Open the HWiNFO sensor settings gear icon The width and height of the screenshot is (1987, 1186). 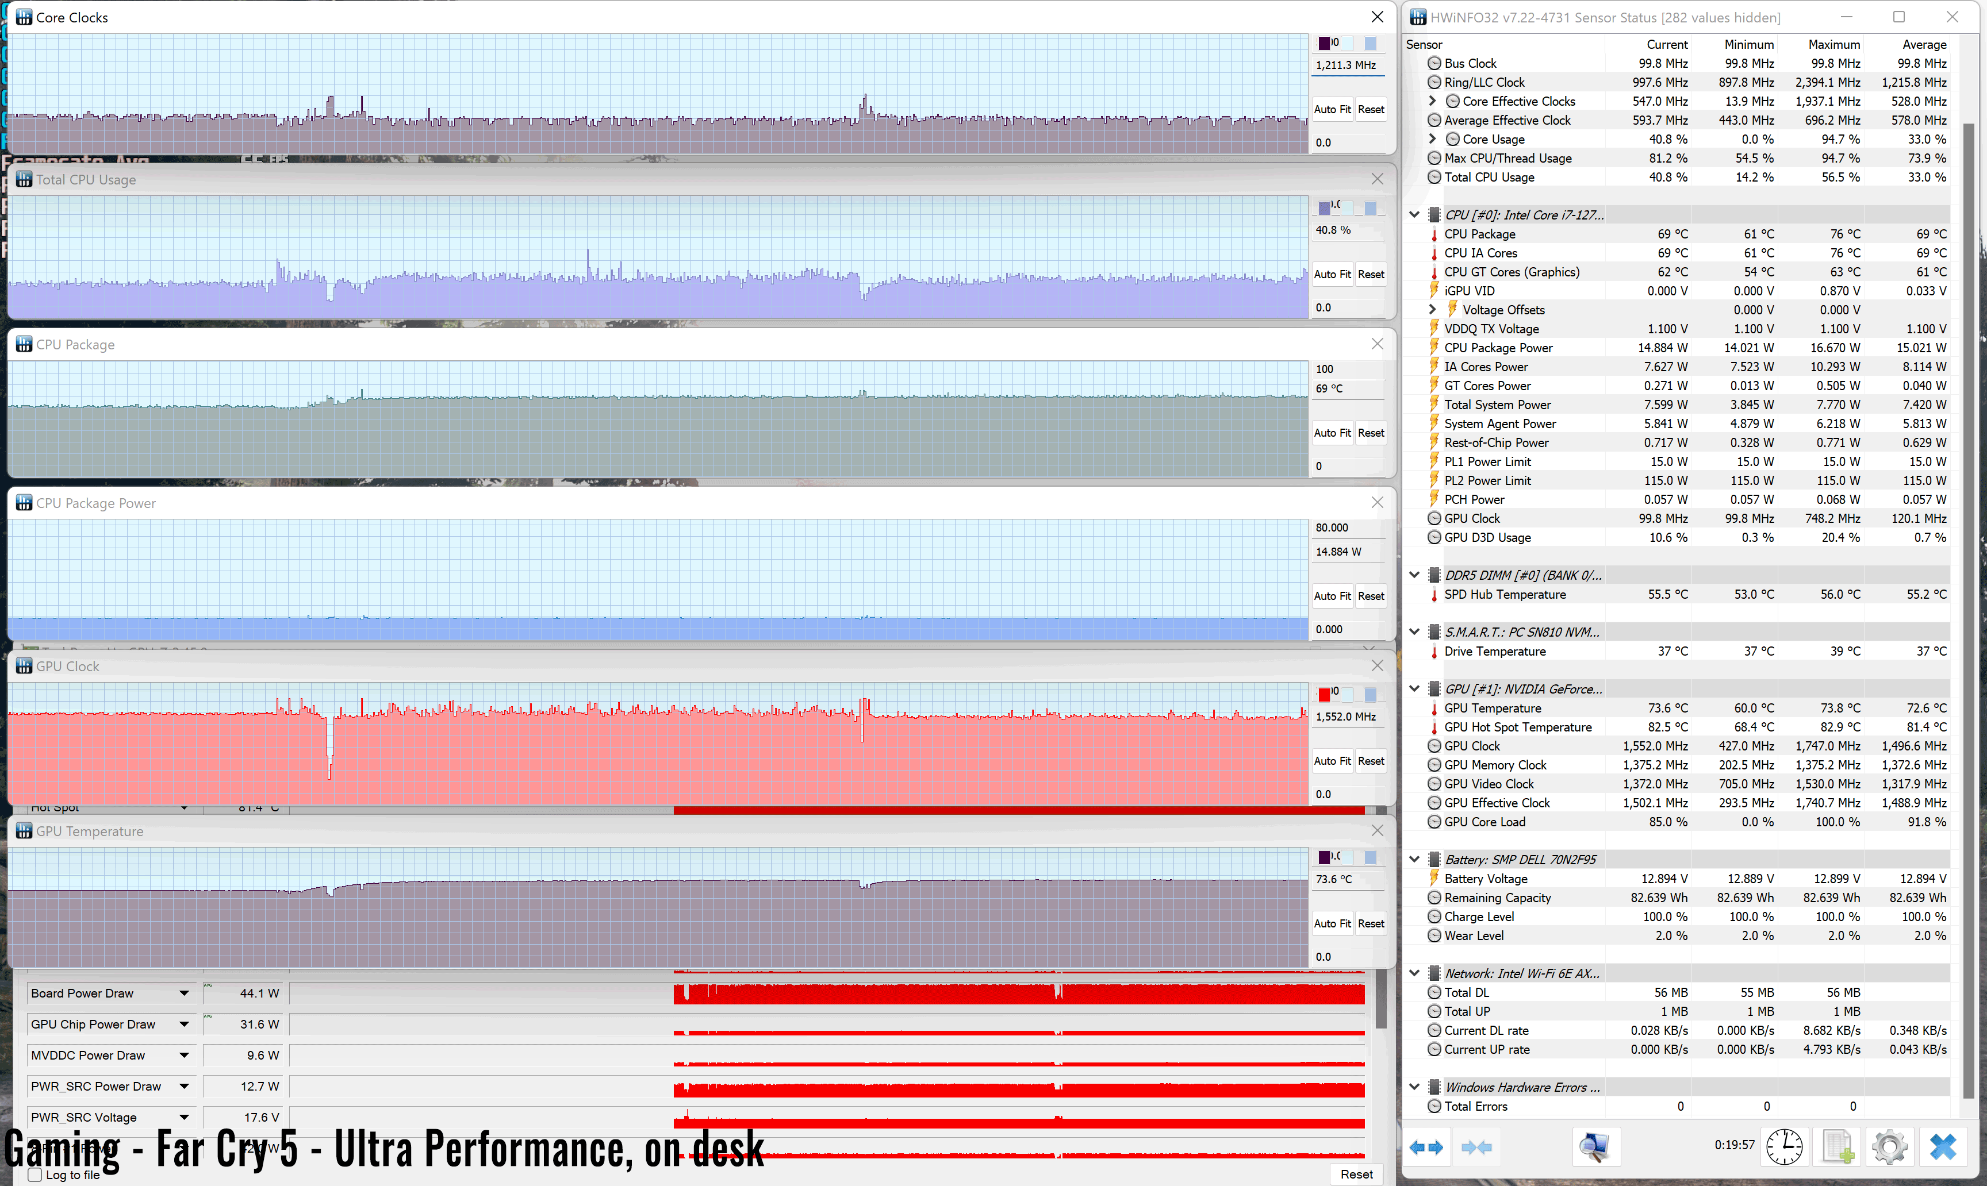[1889, 1148]
